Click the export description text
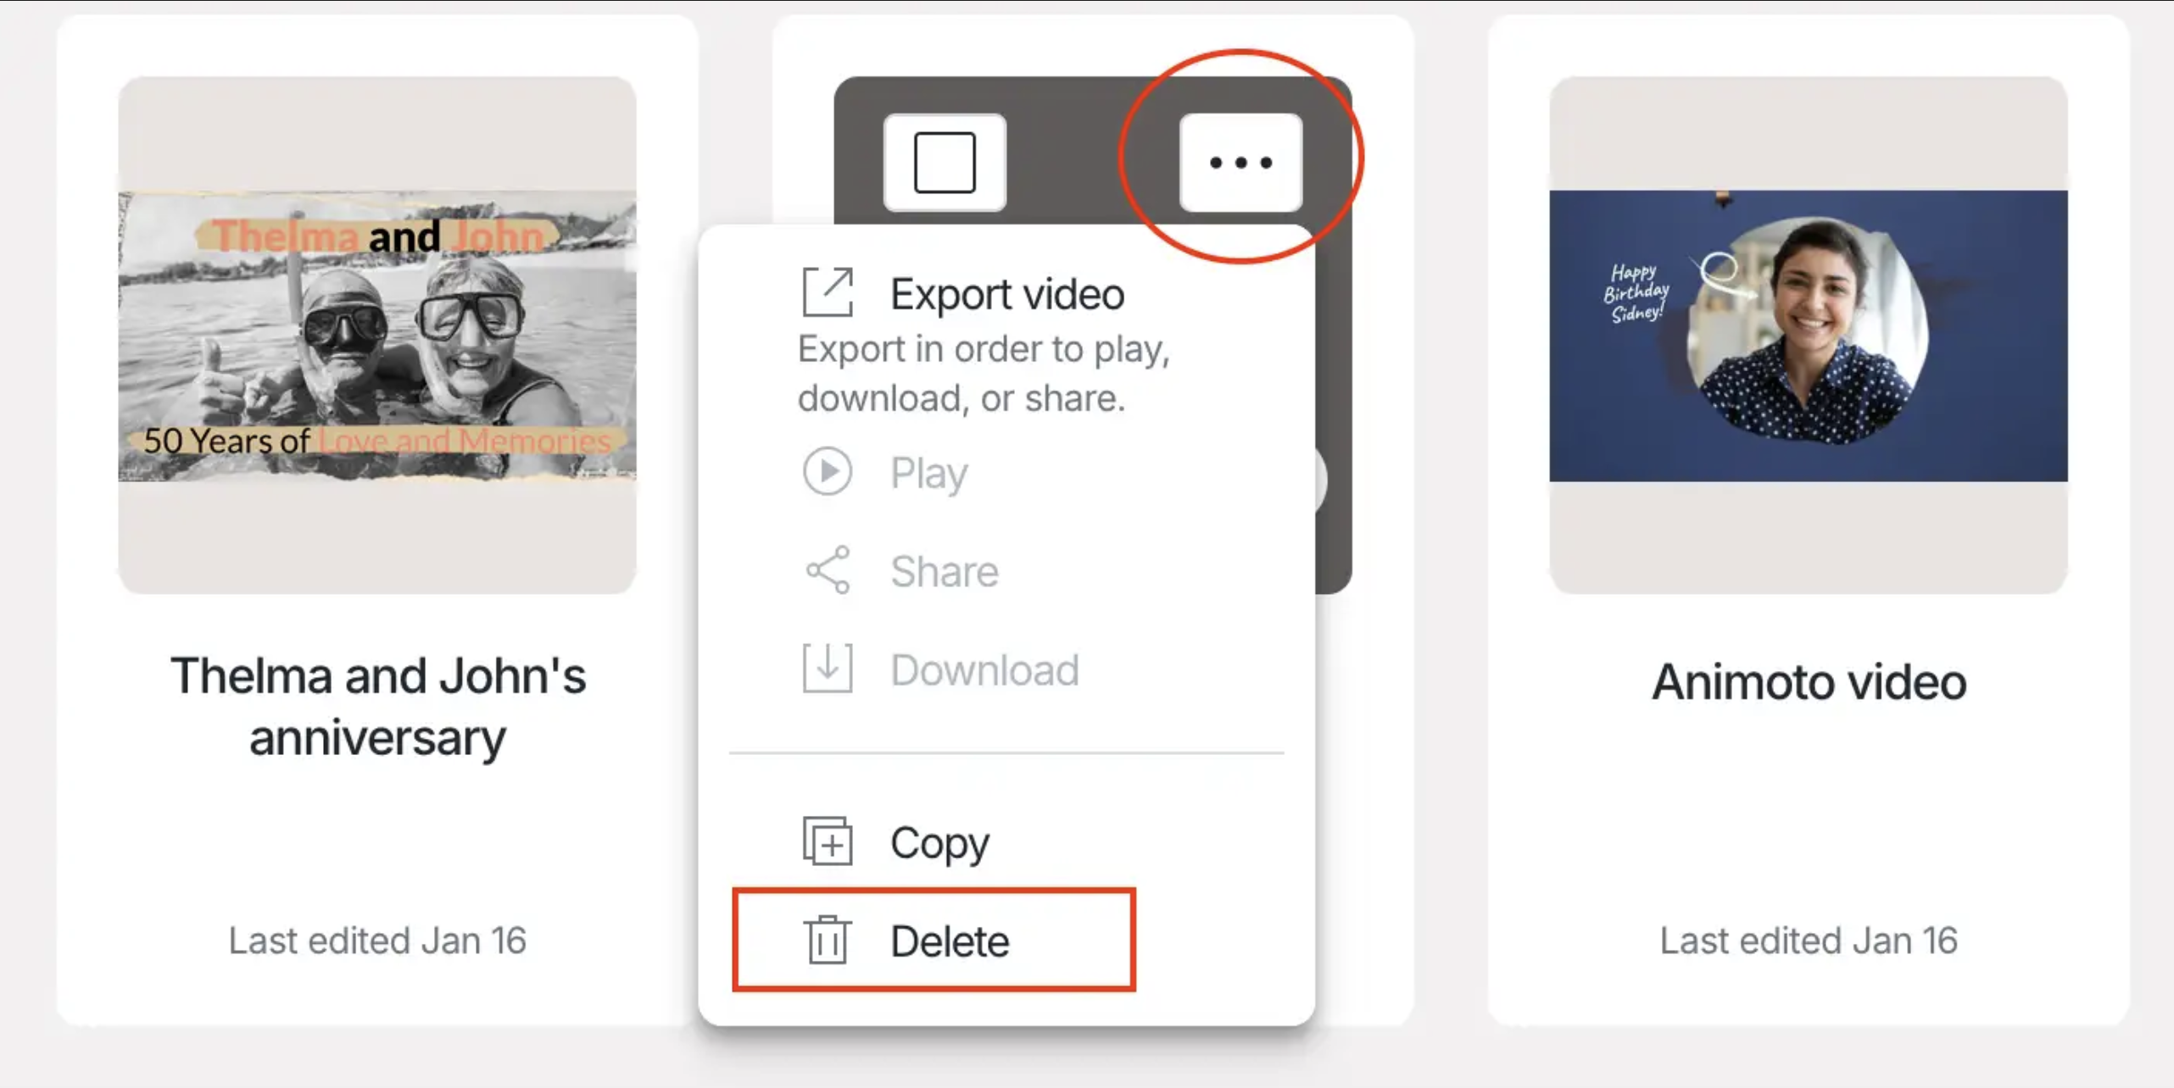 (x=984, y=374)
